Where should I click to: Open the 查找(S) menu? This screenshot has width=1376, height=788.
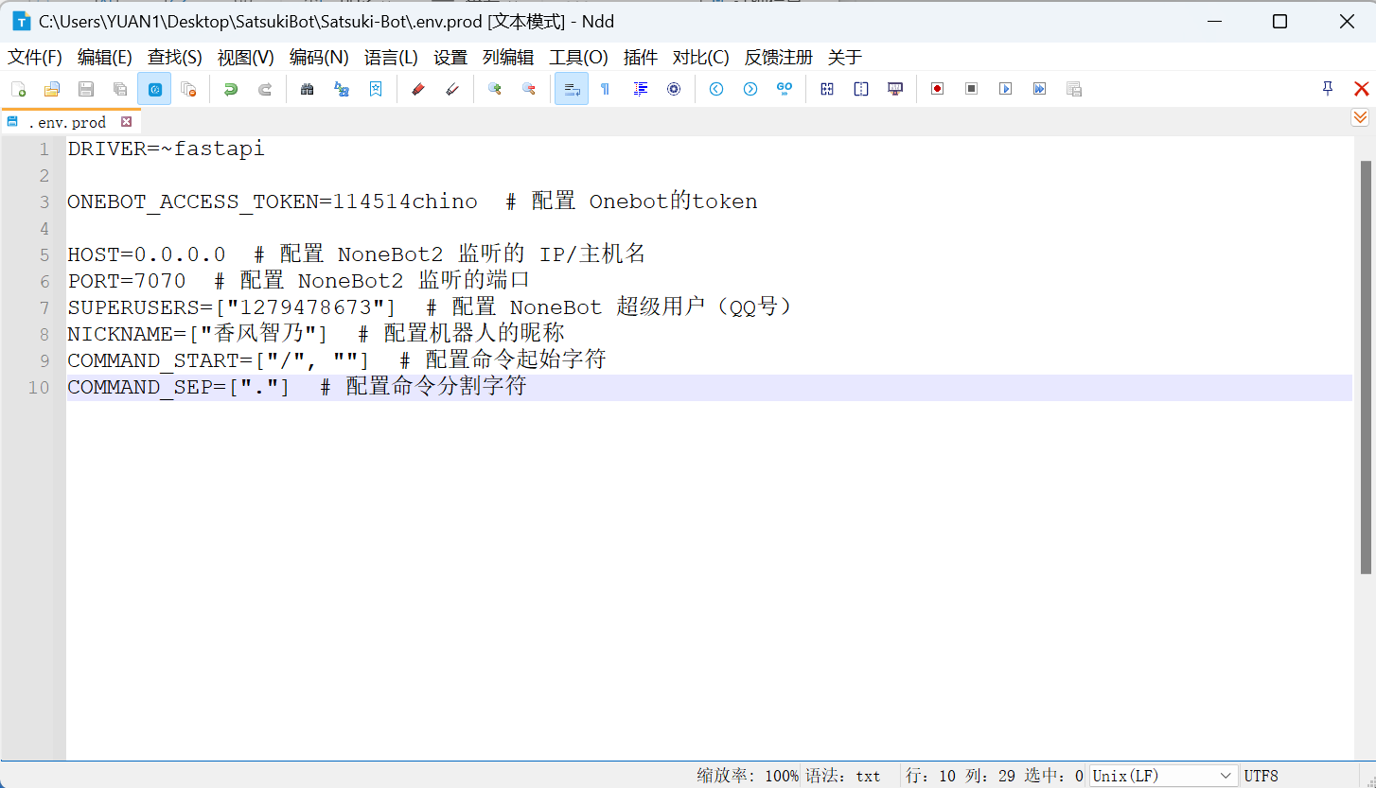tap(175, 57)
